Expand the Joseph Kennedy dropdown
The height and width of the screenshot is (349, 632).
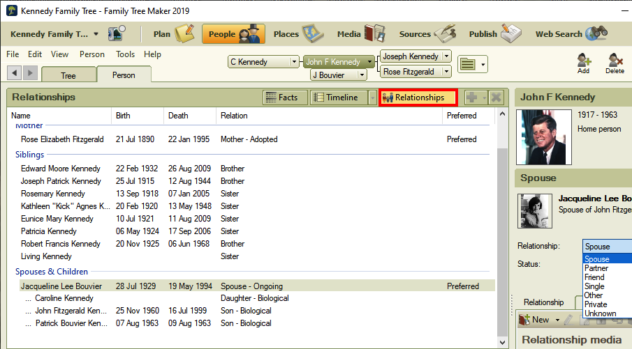pyautogui.click(x=447, y=56)
